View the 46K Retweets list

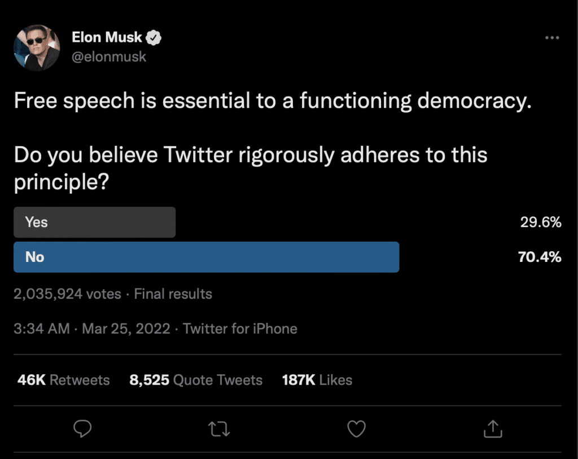tap(63, 380)
